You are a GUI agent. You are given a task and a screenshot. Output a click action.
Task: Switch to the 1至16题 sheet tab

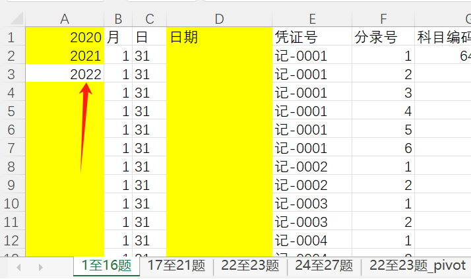tap(106, 266)
